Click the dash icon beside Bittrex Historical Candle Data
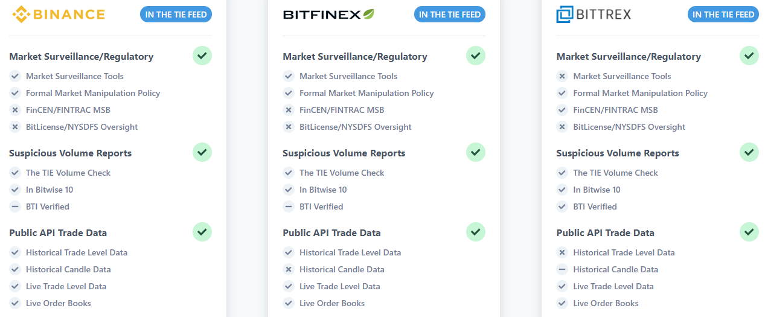The image size is (765, 317). coord(562,269)
